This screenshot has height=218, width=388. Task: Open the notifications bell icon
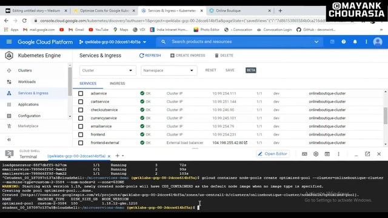click(x=355, y=42)
